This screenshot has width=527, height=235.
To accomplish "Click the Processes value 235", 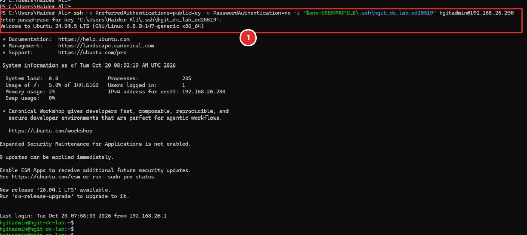I will [186, 78].
